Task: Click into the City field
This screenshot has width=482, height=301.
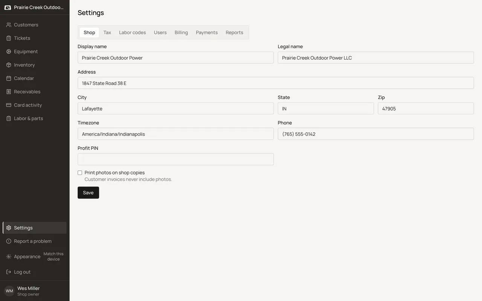Action: click(x=175, y=108)
